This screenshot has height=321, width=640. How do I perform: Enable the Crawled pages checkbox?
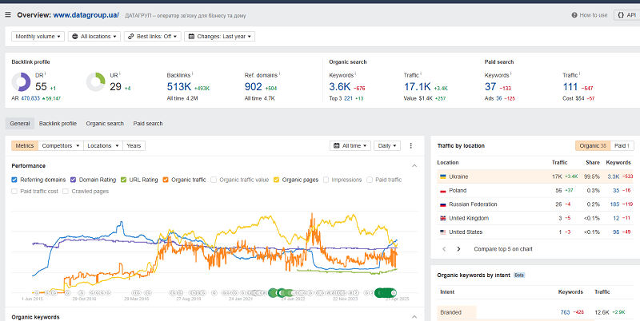click(x=66, y=191)
